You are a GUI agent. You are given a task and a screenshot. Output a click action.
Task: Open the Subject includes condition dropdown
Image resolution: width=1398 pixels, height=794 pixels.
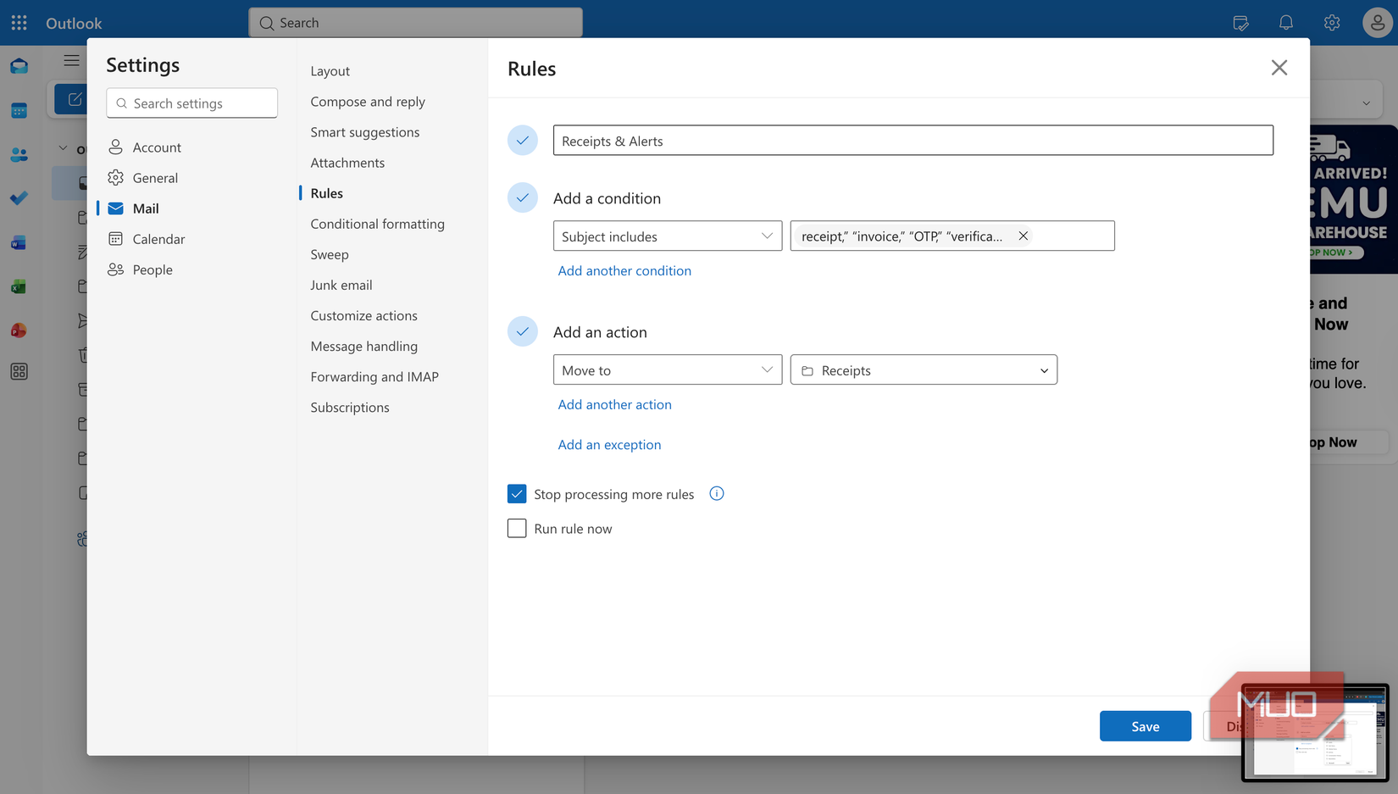coord(667,236)
